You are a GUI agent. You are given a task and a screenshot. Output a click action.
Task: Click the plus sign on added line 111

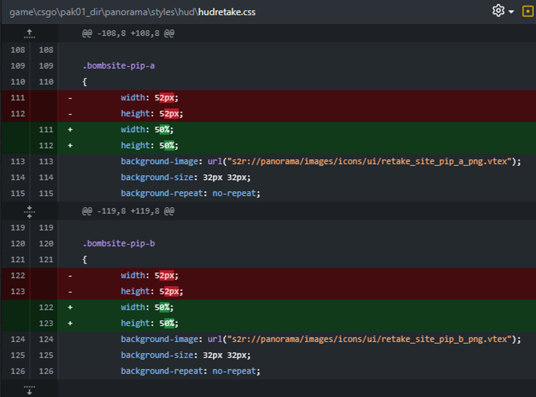[x=70, y=130]
